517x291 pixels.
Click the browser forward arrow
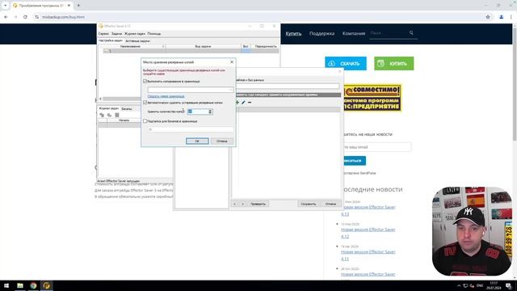click(x=15, y=17)
